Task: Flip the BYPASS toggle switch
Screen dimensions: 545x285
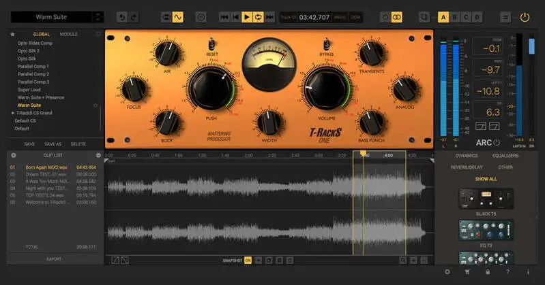Action: coord(326,45)
